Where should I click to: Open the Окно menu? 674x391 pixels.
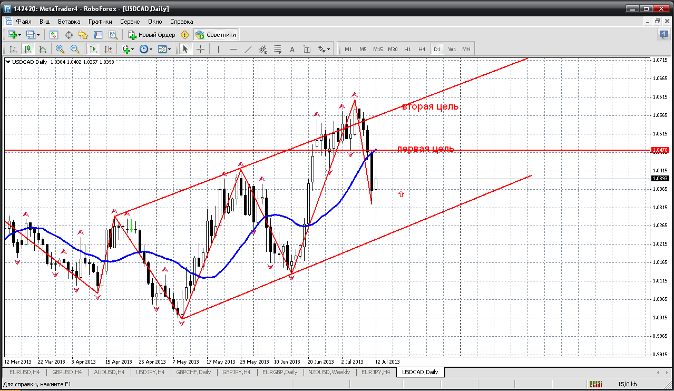pyautogui.click(x=155, y=22)
